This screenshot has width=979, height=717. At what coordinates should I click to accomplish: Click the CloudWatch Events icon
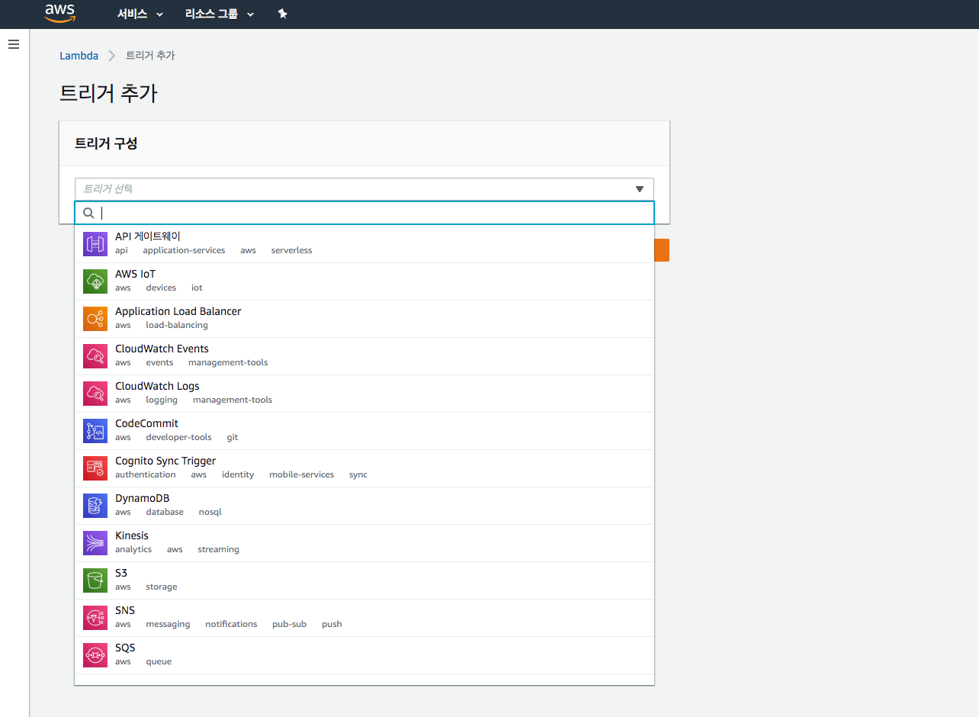click(x=95, y=356)
